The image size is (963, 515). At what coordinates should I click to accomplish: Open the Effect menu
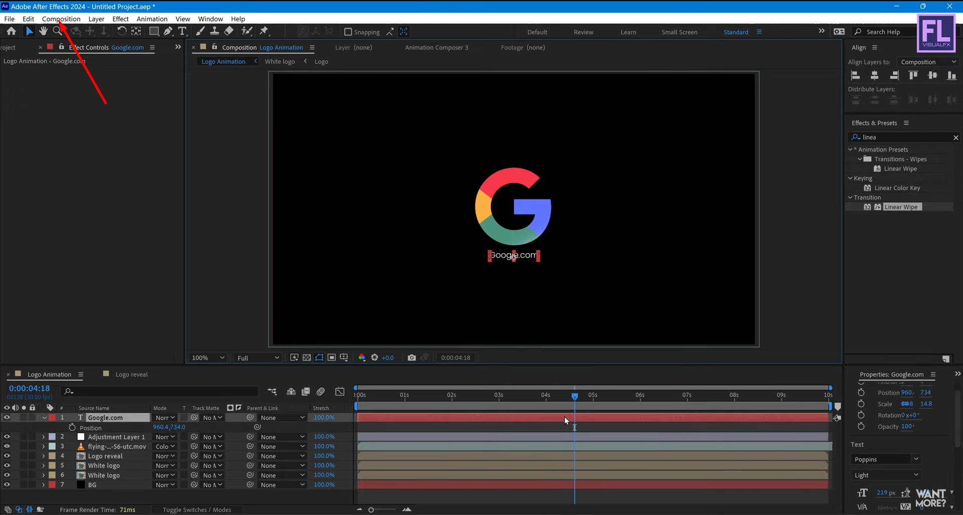pos(120,19)
